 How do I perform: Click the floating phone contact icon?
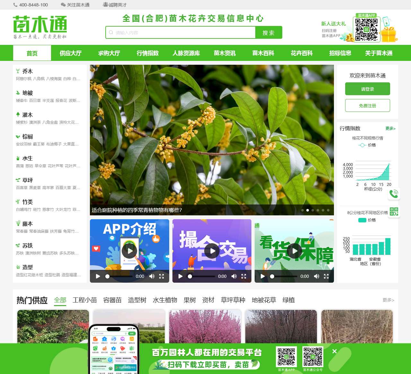[x=394, y=194]
